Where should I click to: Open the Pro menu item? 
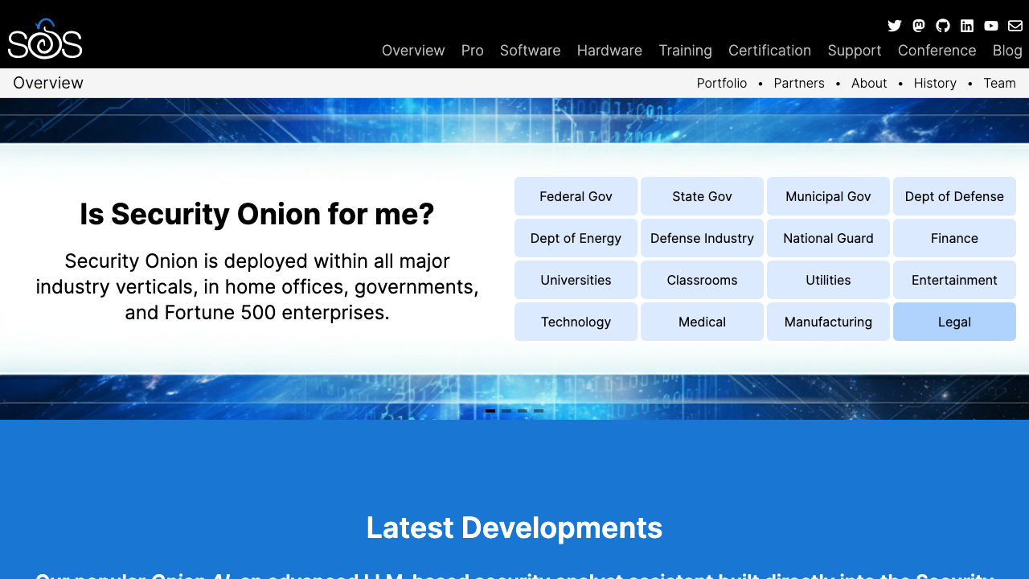coord(473,51)
